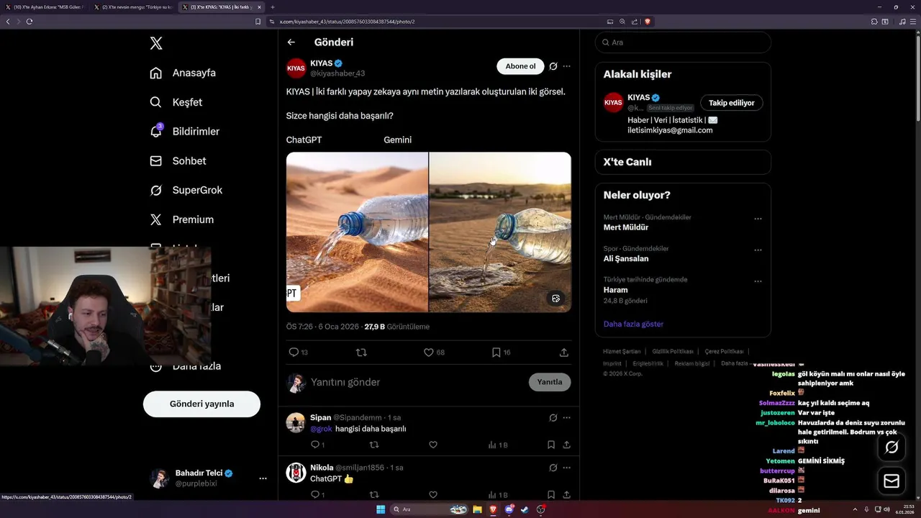
Task: Open more options on Nikola's reply
Action: pyautogui.click(x=567, y=467)
